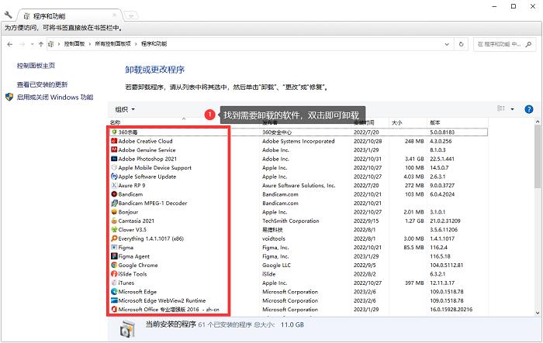Expand the view options dropdown arrow

click(x=513, y=109)
